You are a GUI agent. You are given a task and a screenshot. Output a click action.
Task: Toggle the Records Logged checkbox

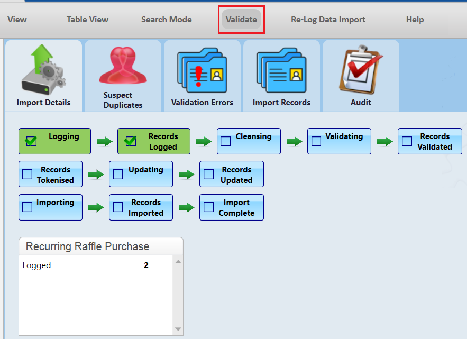pos(131,141)
